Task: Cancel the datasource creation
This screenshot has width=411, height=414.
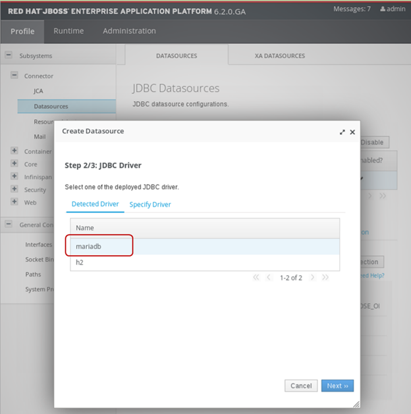Action: (300, 386)
